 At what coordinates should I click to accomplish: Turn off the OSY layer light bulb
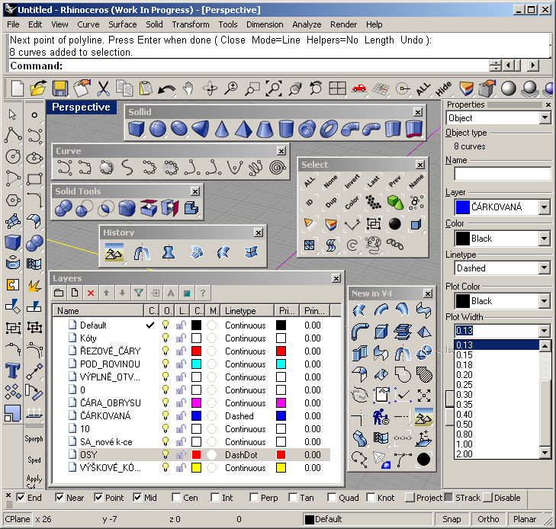pos(164,455)
